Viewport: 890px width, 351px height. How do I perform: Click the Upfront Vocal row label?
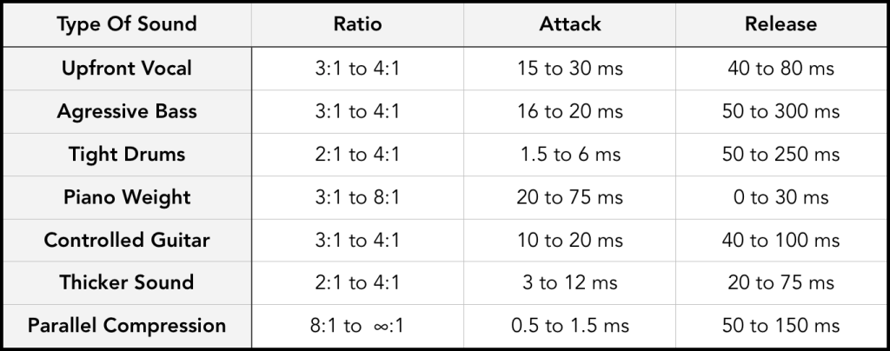click(x=127, y=68)
